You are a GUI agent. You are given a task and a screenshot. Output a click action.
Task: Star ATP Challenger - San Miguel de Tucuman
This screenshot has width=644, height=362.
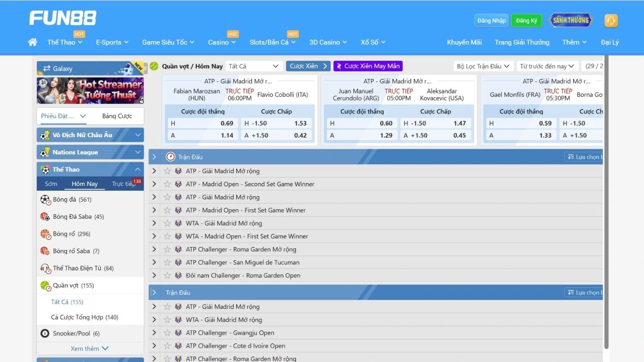pyautogui.click(x=167, y=263)
